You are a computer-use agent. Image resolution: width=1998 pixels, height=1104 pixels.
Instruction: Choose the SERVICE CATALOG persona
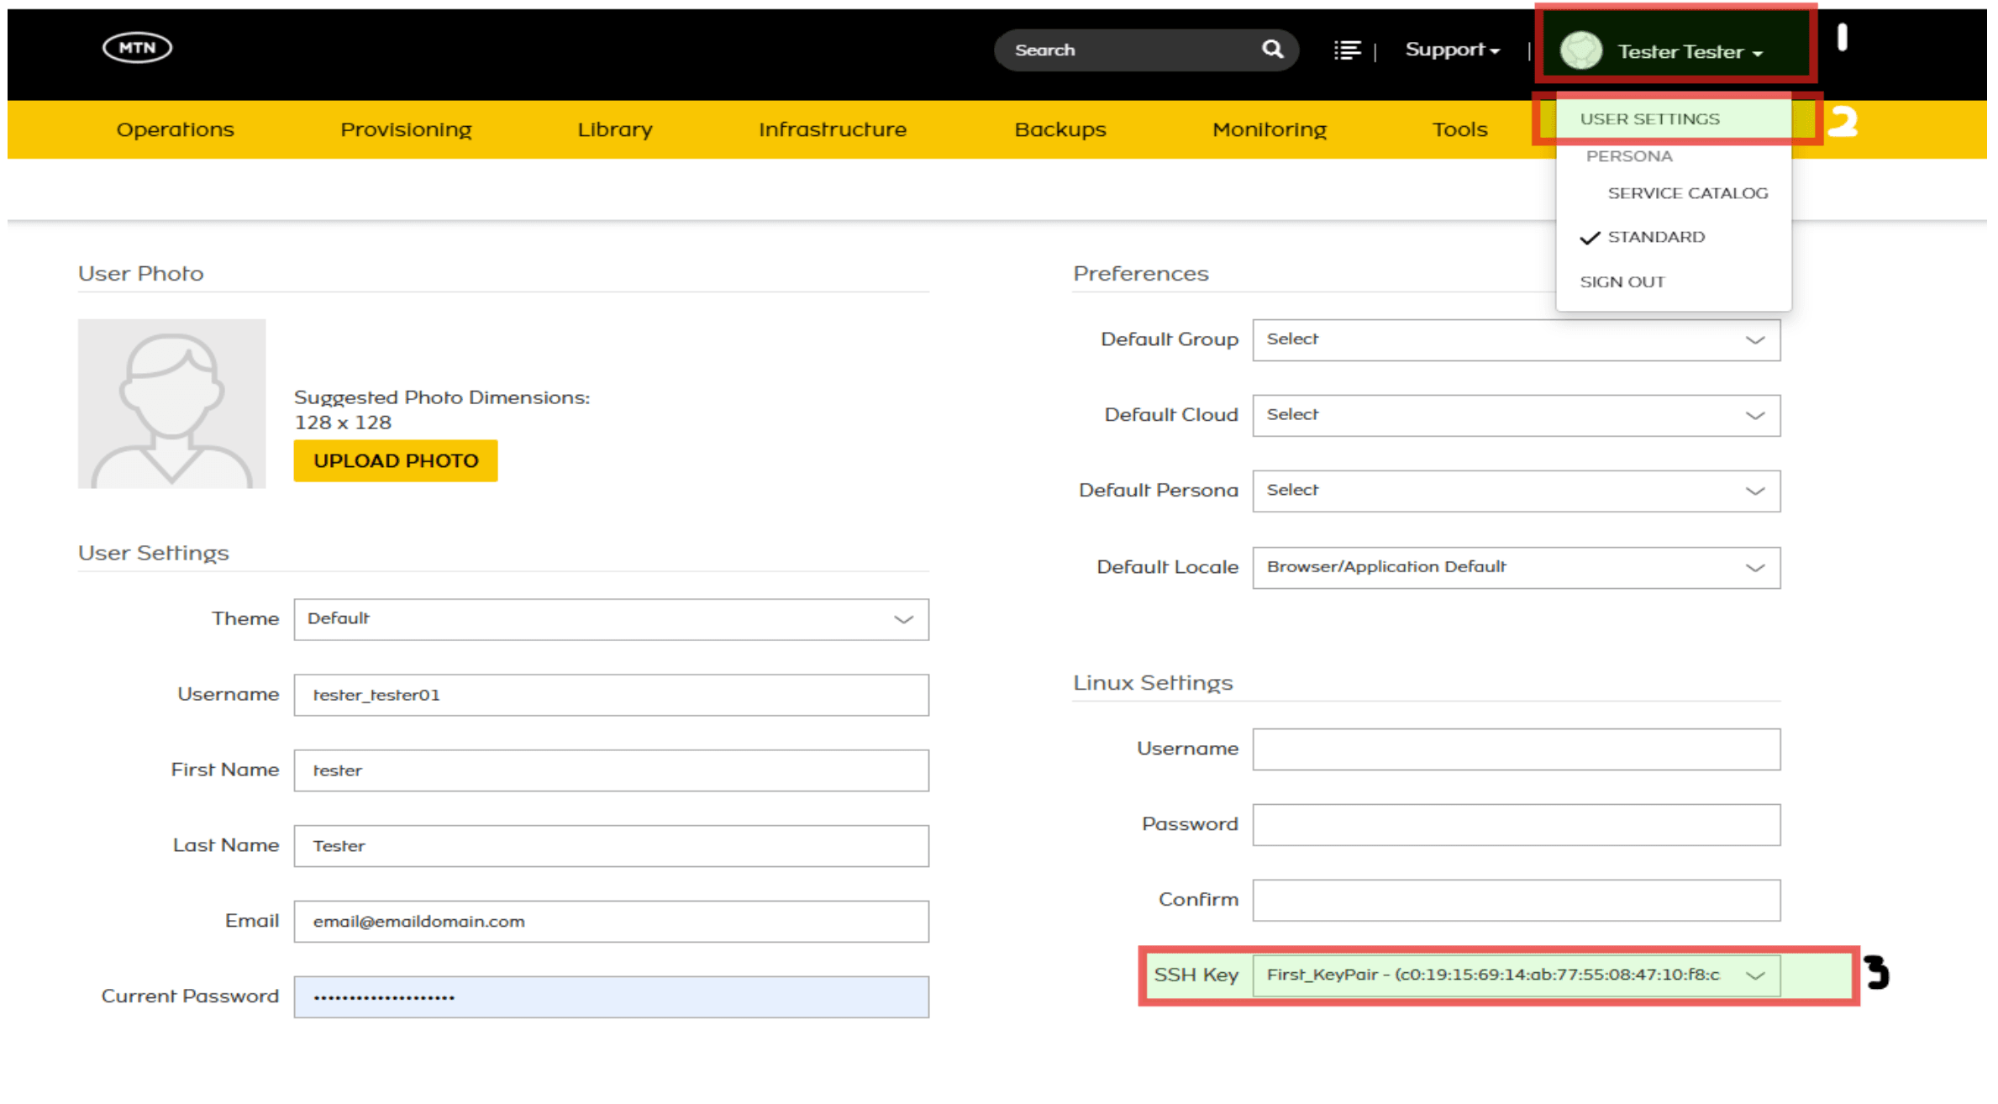(1687, 193)
